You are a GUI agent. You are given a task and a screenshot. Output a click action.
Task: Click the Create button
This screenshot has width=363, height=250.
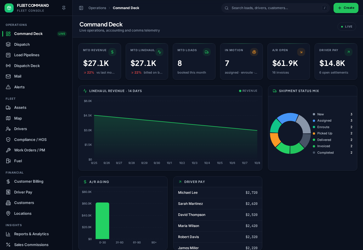point(346,8)
